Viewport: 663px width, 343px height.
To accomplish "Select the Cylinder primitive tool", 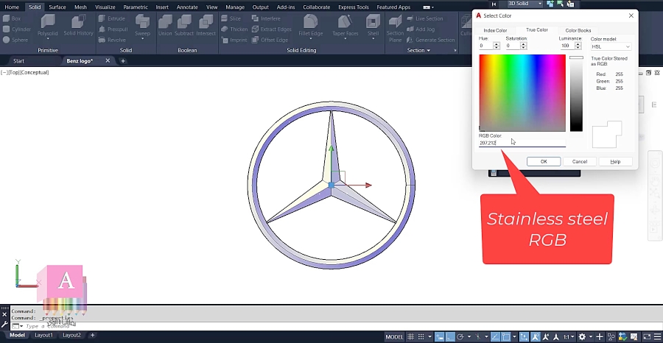I will pos(17,29).
